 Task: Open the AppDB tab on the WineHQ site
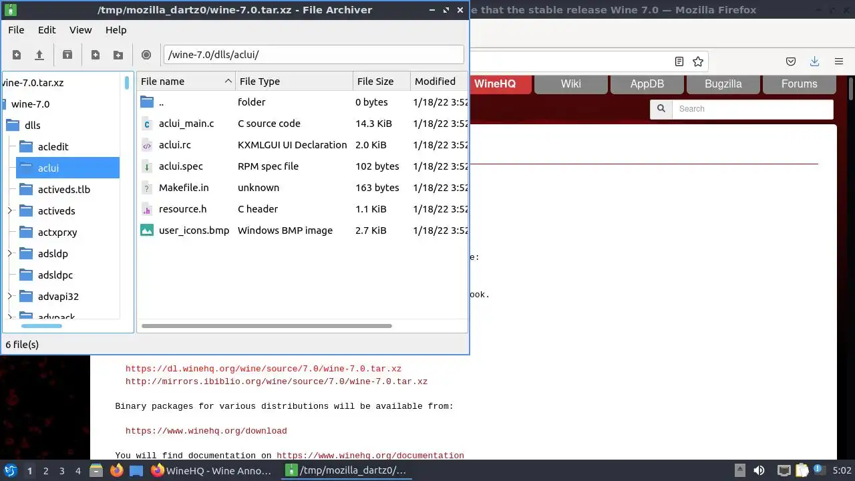point(647,84)
